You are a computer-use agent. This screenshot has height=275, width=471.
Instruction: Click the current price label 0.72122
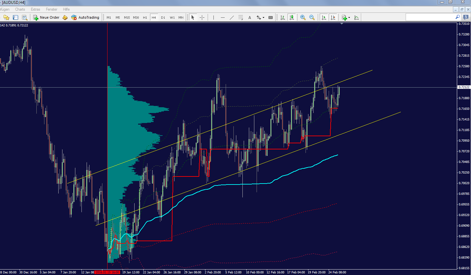(464, 87)
